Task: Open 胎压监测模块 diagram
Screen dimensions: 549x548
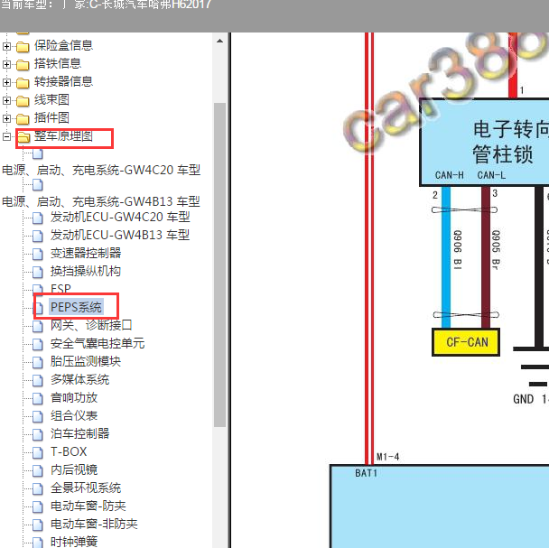Action: tap(86, 361)
